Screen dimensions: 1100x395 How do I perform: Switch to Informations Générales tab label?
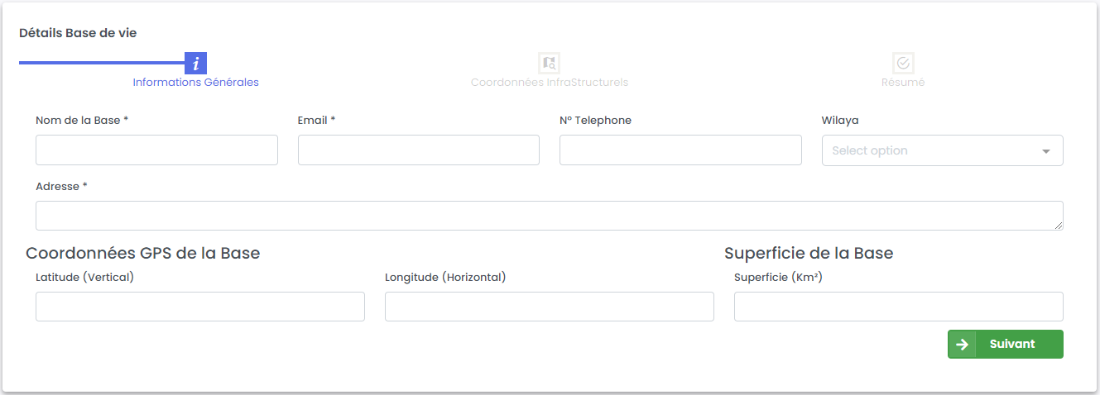[x=195, y=83]
